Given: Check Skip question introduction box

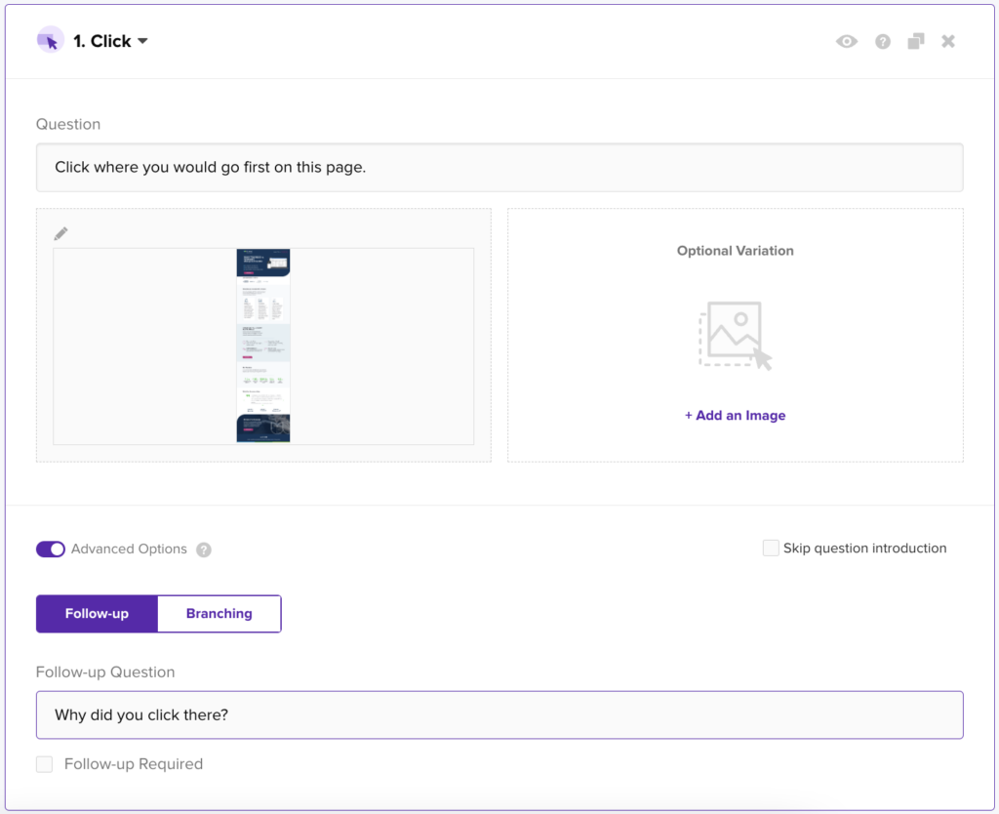Looking at the screenshot, I should click(x=771, y=549).
